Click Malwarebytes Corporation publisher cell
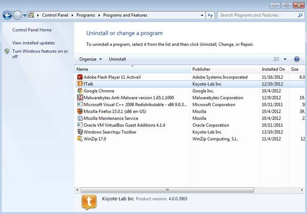 [218, 98]
